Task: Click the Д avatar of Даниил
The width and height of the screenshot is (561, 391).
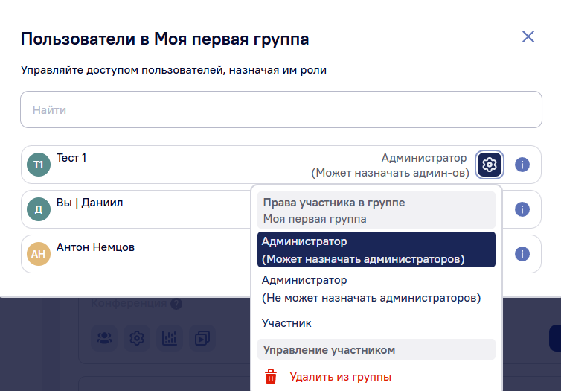Action: coord(39,209)
